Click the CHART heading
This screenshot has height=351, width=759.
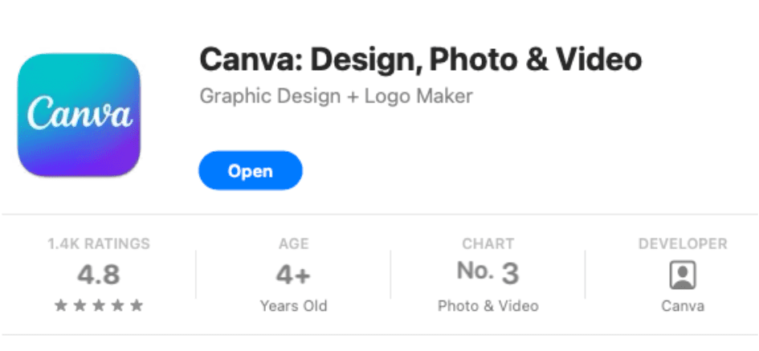(488, 243)
